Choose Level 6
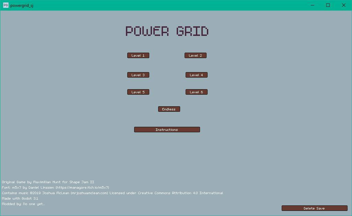 pyautogui.click(x=197, y=92)
